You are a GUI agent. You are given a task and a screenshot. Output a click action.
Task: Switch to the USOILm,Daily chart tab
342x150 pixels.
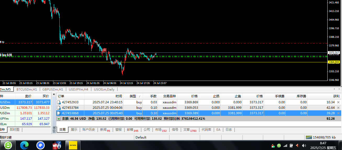[104, 89]
